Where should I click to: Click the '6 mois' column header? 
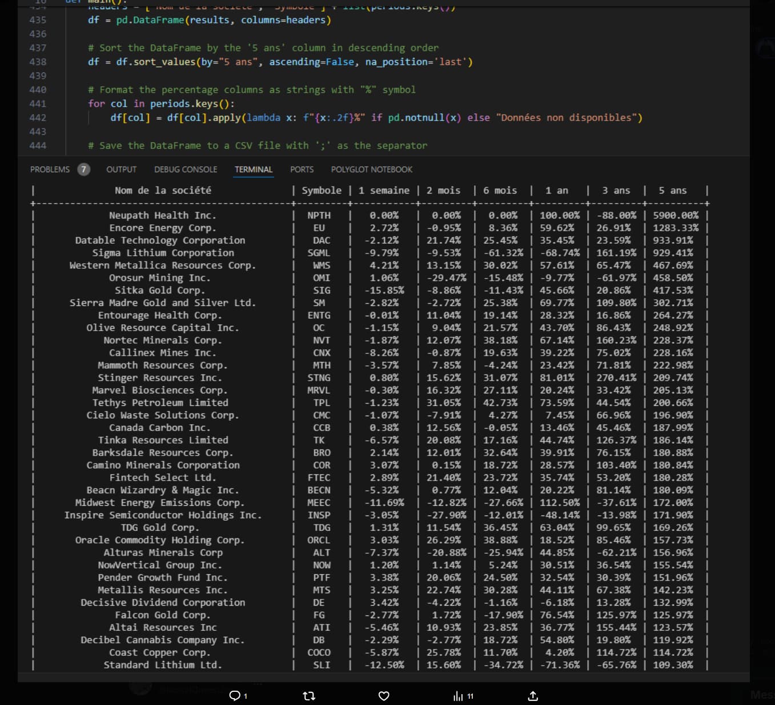coord(500,190)
